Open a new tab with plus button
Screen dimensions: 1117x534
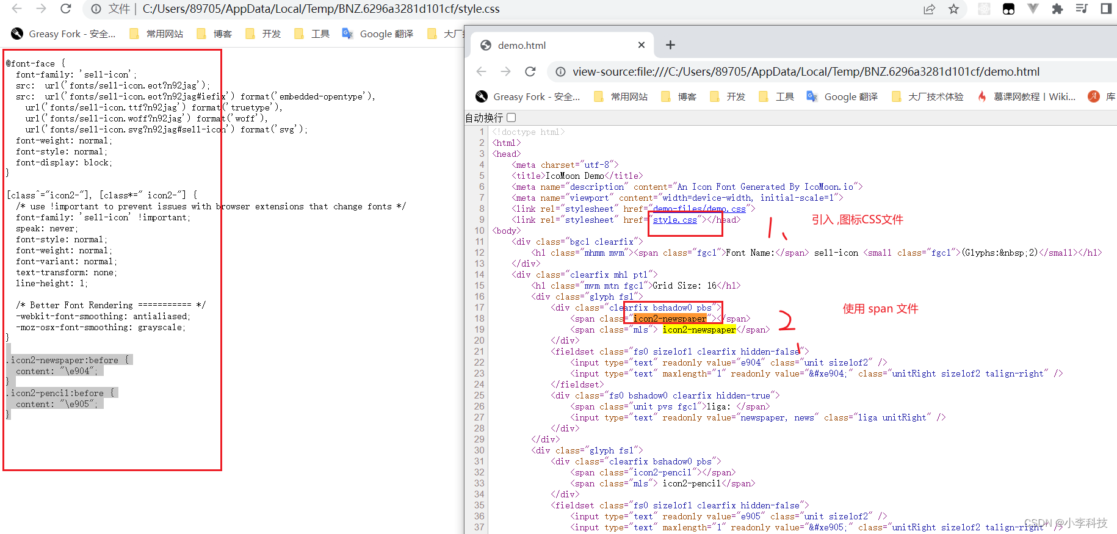point(670,45)
